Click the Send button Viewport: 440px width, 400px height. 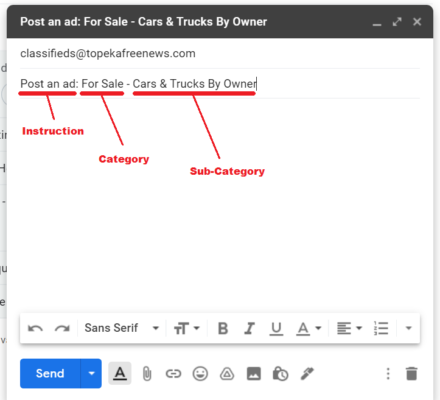(x=51, y=373)
